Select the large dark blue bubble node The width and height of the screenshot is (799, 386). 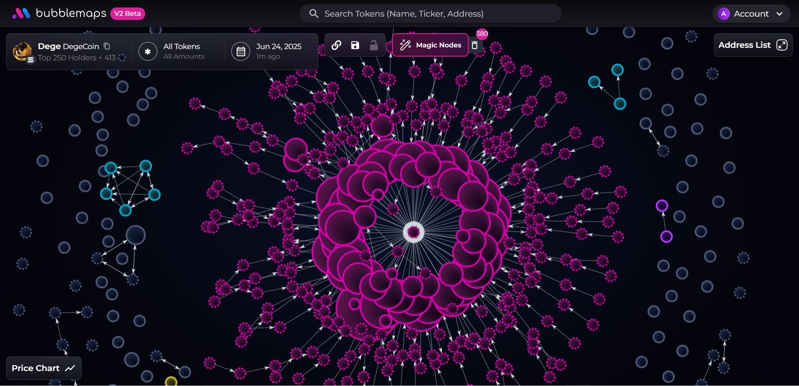(x=136, y=235)
